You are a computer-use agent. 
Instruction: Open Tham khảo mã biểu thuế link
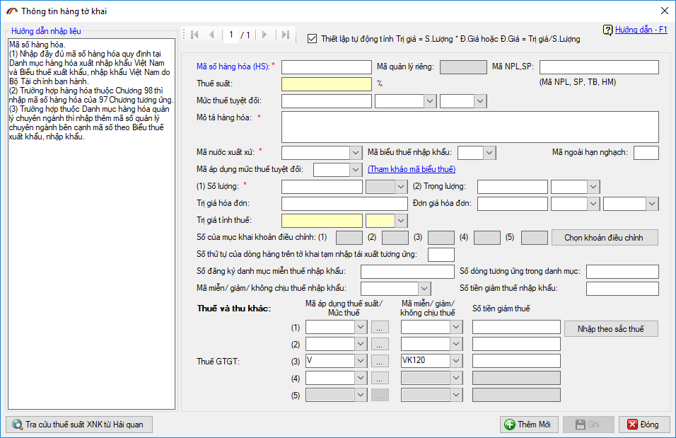click(x=412, y=170)
